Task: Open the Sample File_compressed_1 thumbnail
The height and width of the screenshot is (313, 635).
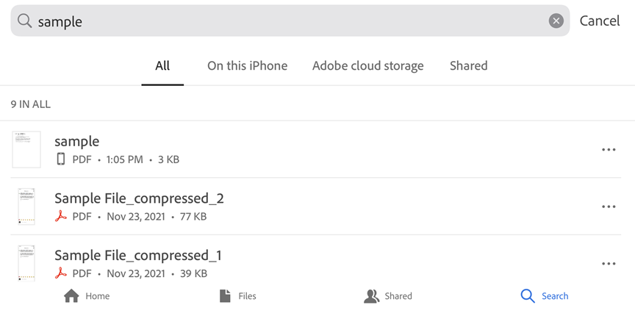Action: [x=26, y=263]
